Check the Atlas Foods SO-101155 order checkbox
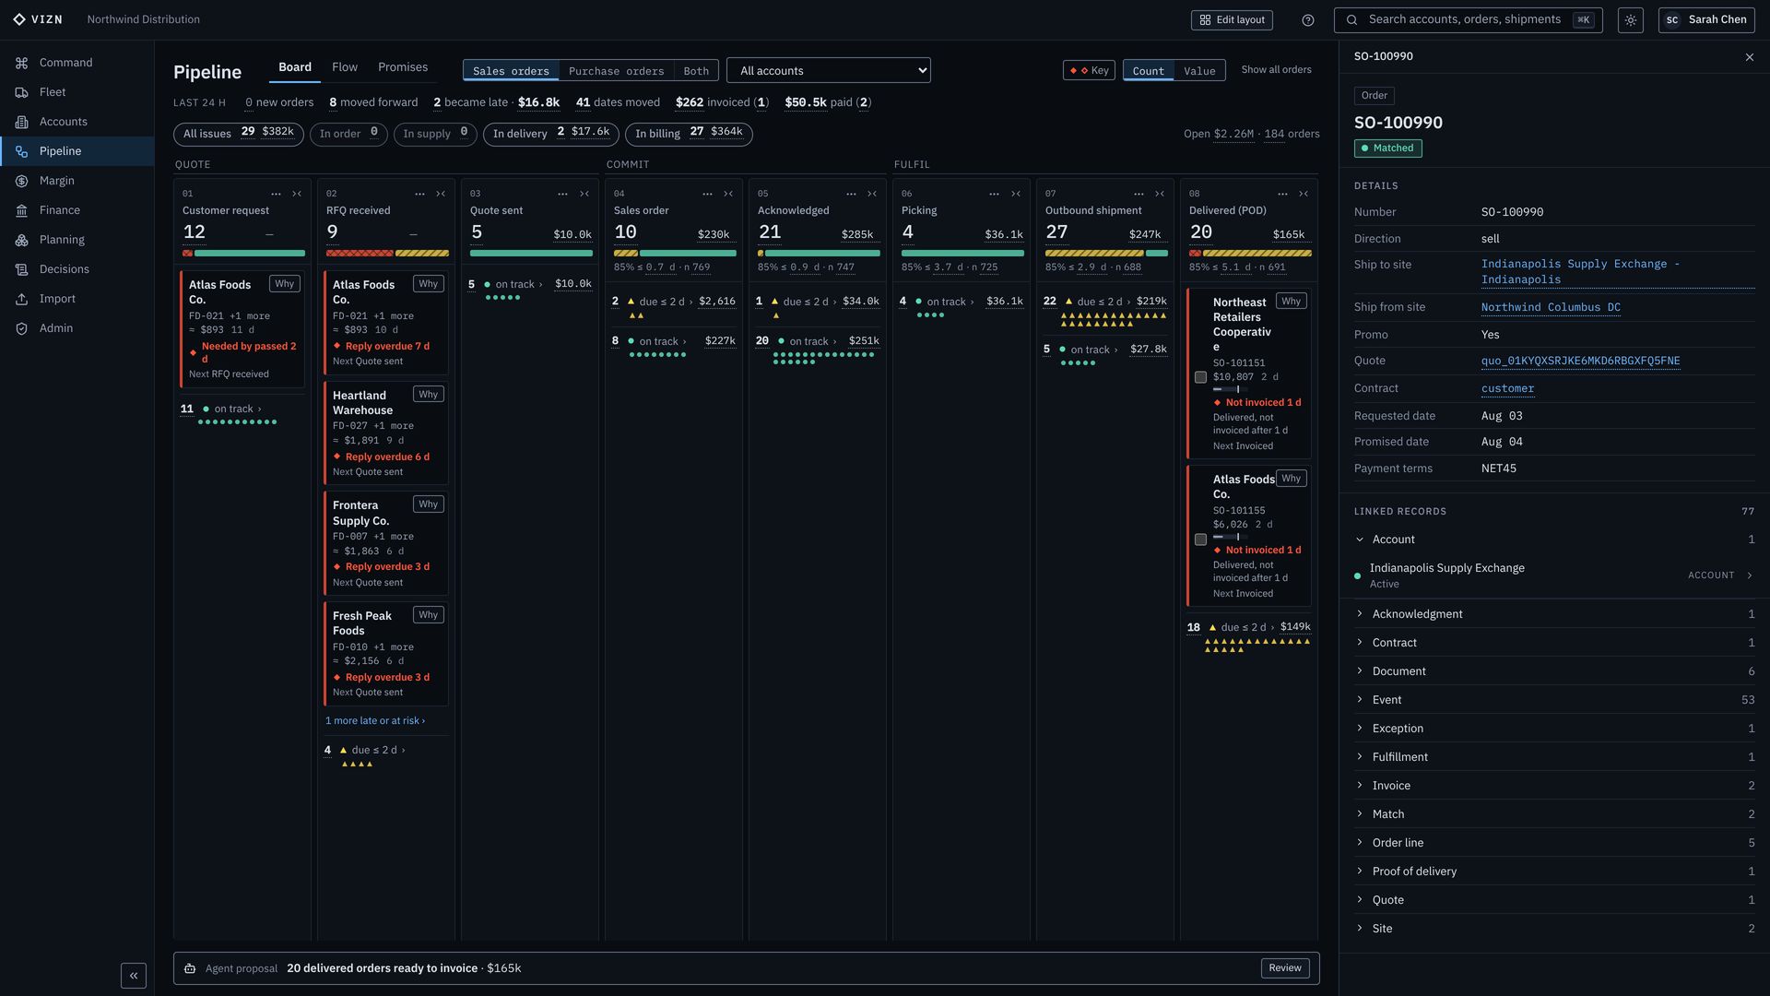Screen dimensions: 1770x996 pos(1200,539)
